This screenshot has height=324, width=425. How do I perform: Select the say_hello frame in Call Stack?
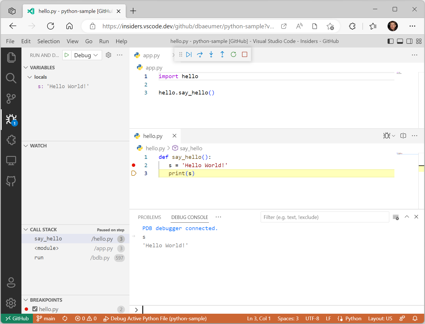(48, 238)
